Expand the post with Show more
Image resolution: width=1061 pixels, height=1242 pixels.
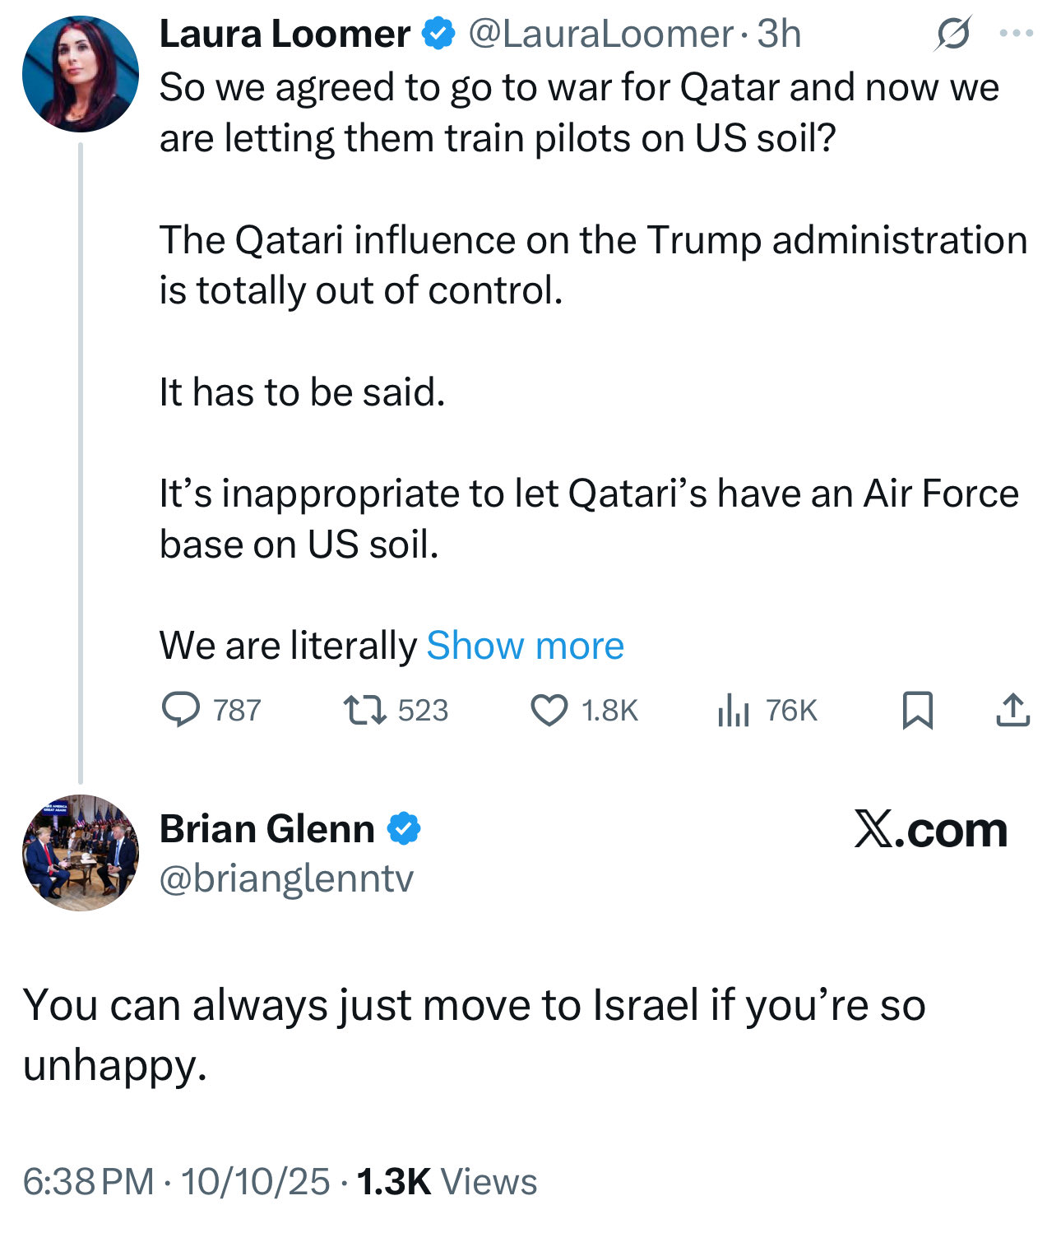[x=525, y=646]
